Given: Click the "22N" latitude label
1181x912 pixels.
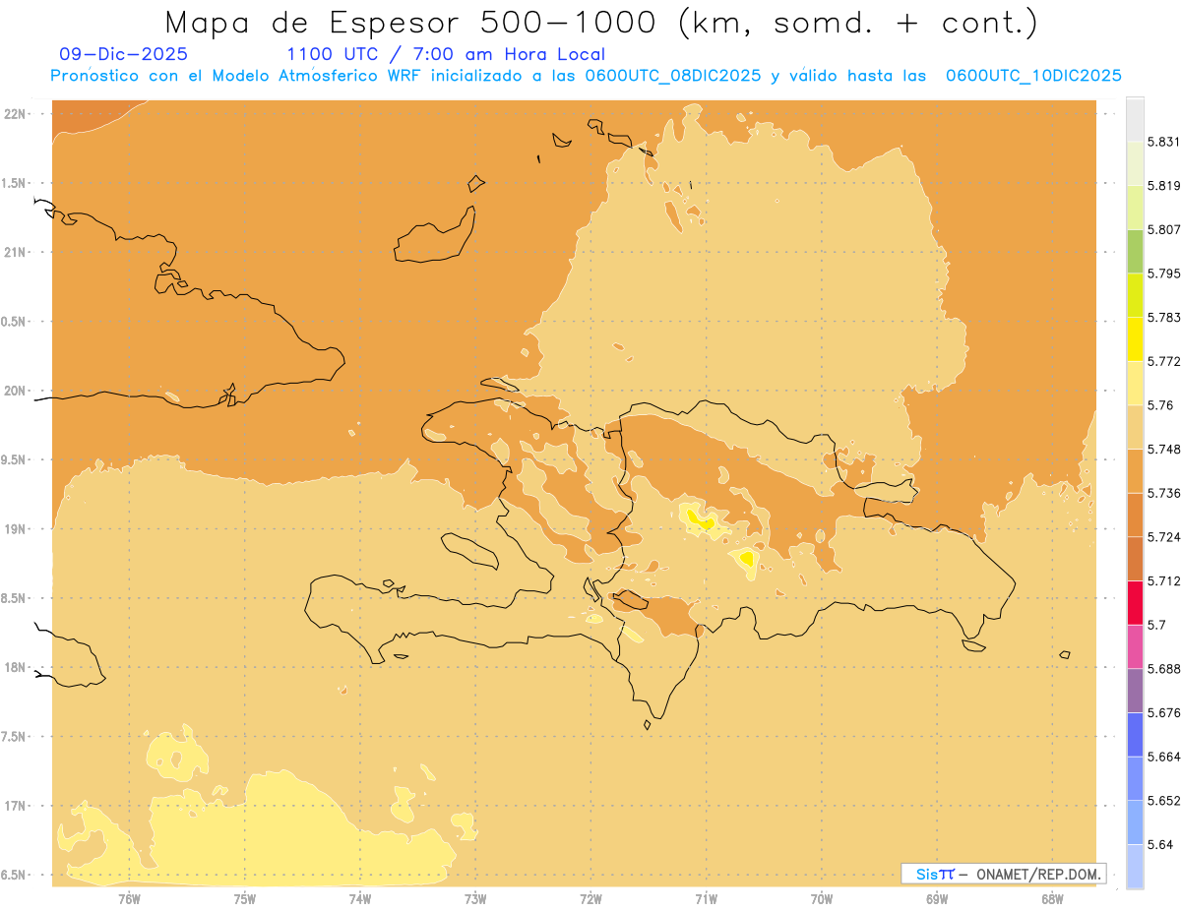Looking at the screenshot, I should pyautogui.click(x=17, y=114).
